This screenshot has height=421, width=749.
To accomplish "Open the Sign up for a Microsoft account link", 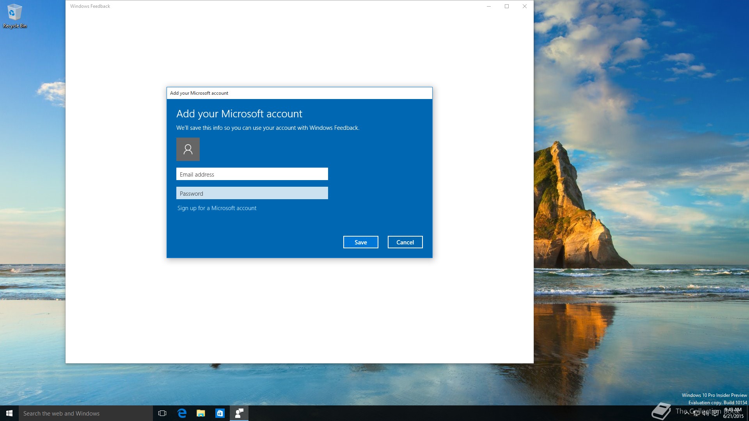I will click(x=217, y=208).
